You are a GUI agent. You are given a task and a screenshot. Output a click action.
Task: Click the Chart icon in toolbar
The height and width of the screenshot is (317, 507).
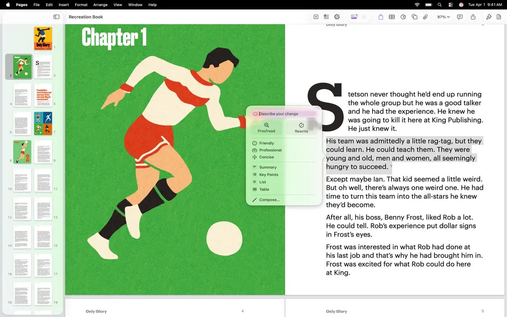coord(403,17)
